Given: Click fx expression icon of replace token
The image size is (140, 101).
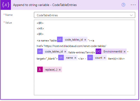Looking at the screenshot, I should (x=40, y=69).
